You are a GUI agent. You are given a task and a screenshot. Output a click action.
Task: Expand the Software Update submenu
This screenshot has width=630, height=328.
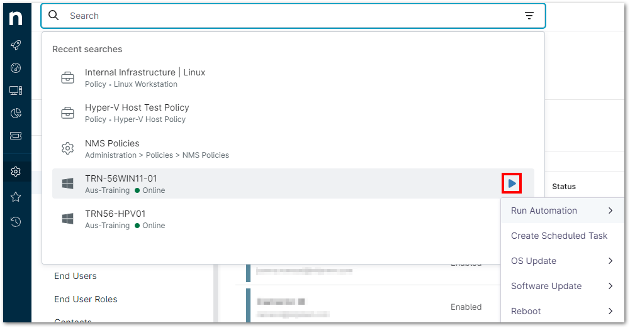point(561,286)
